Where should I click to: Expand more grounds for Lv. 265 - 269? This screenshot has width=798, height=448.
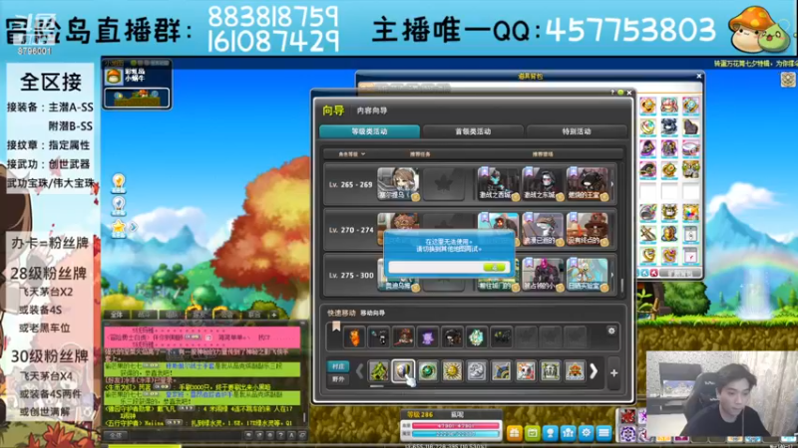[x=611, y=184]
